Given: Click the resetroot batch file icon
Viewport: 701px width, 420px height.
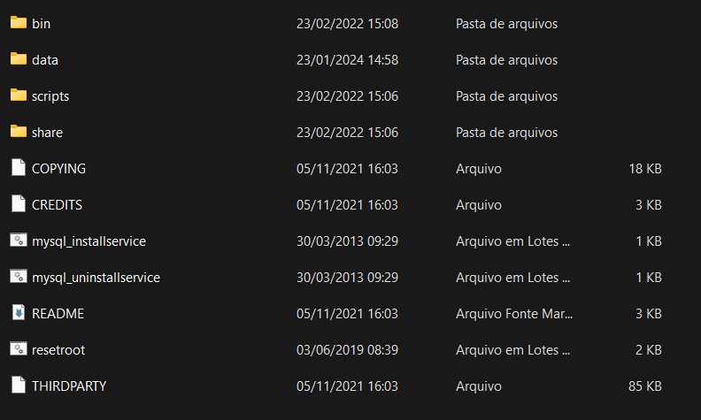Looking at the screenshot, I should pyautogui.click(x=19, y=348).
